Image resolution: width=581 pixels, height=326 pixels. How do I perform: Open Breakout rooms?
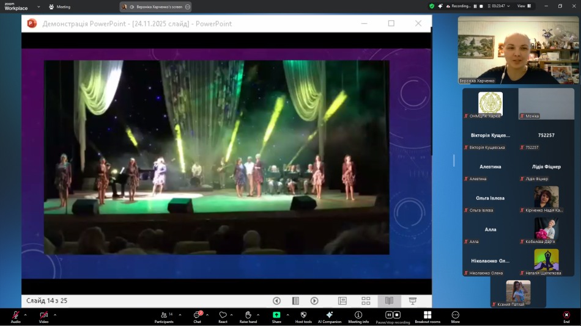pyautogui.click(x=427, y=316)
